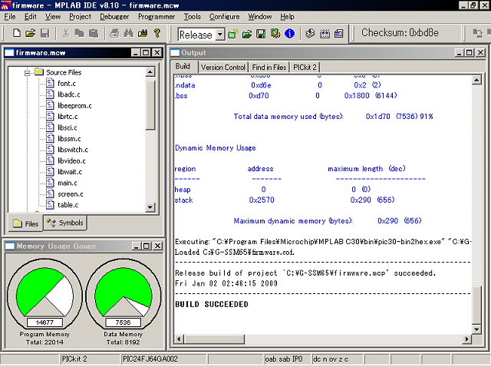Collapse the Source Files tree folder
This screenshot has width=491, height=367.
(x=26, y=72)
